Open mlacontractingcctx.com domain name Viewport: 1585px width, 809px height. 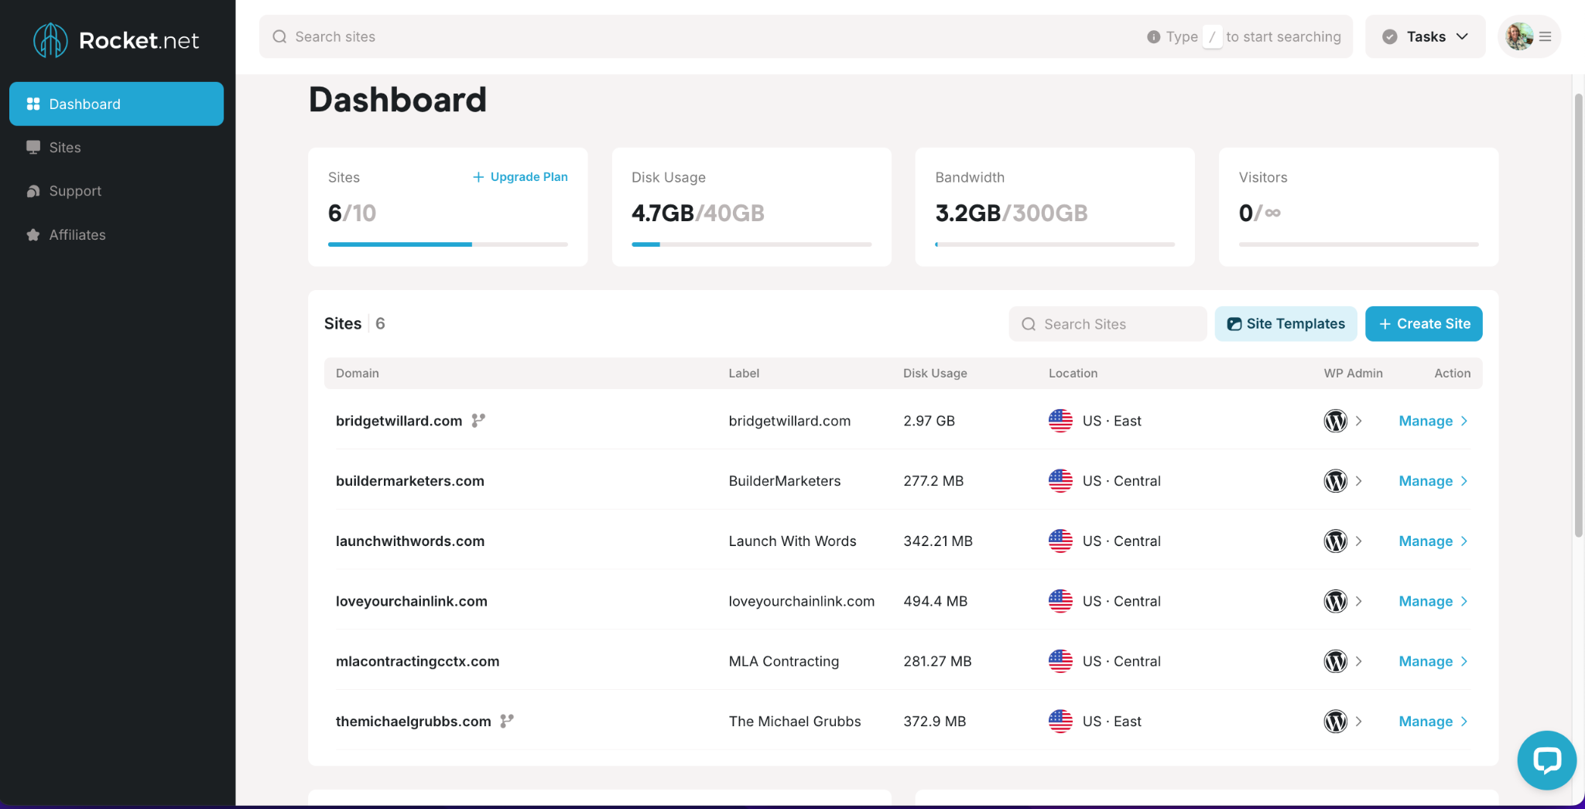[417, 661]
